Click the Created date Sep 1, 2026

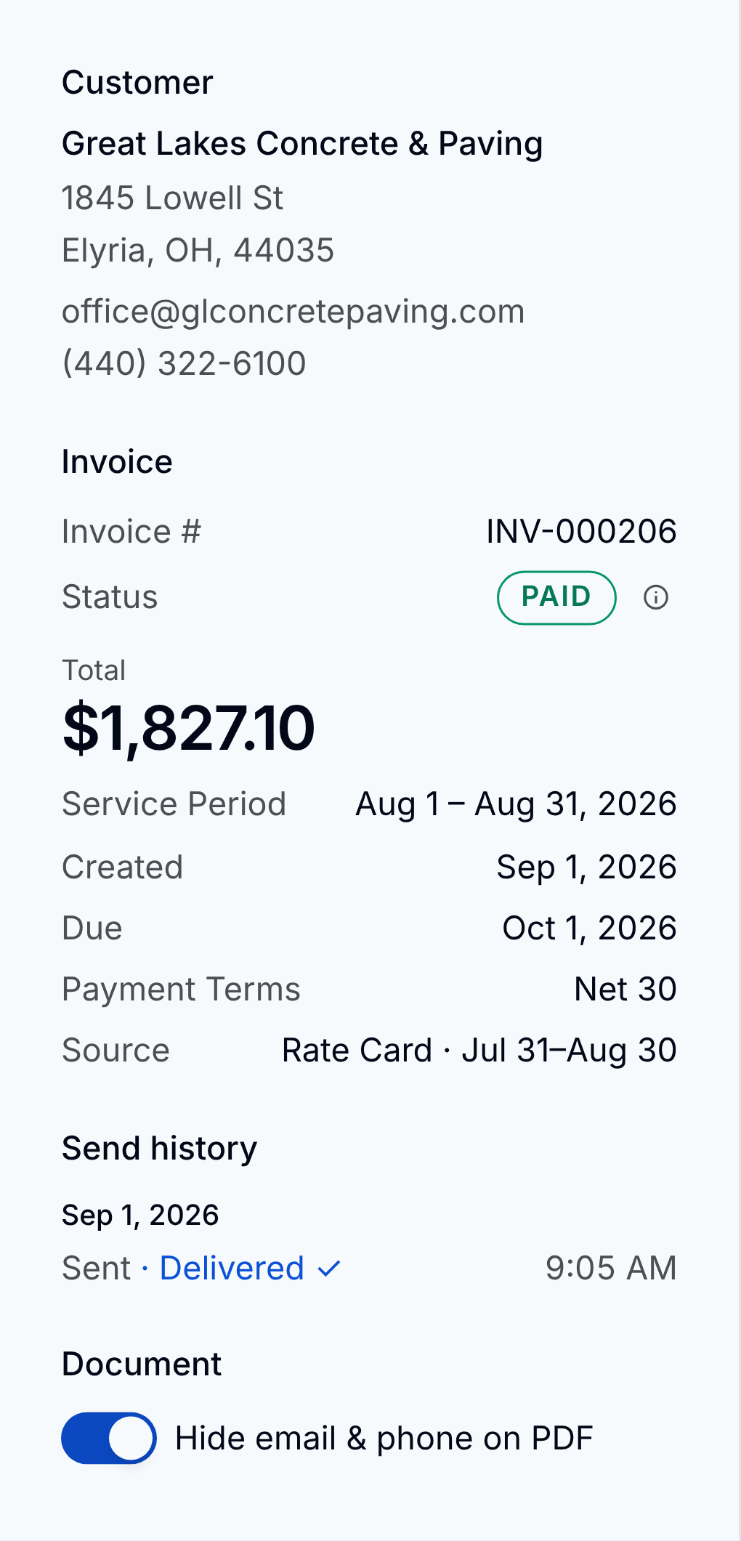pyautogui.click(x=586, y=867)
